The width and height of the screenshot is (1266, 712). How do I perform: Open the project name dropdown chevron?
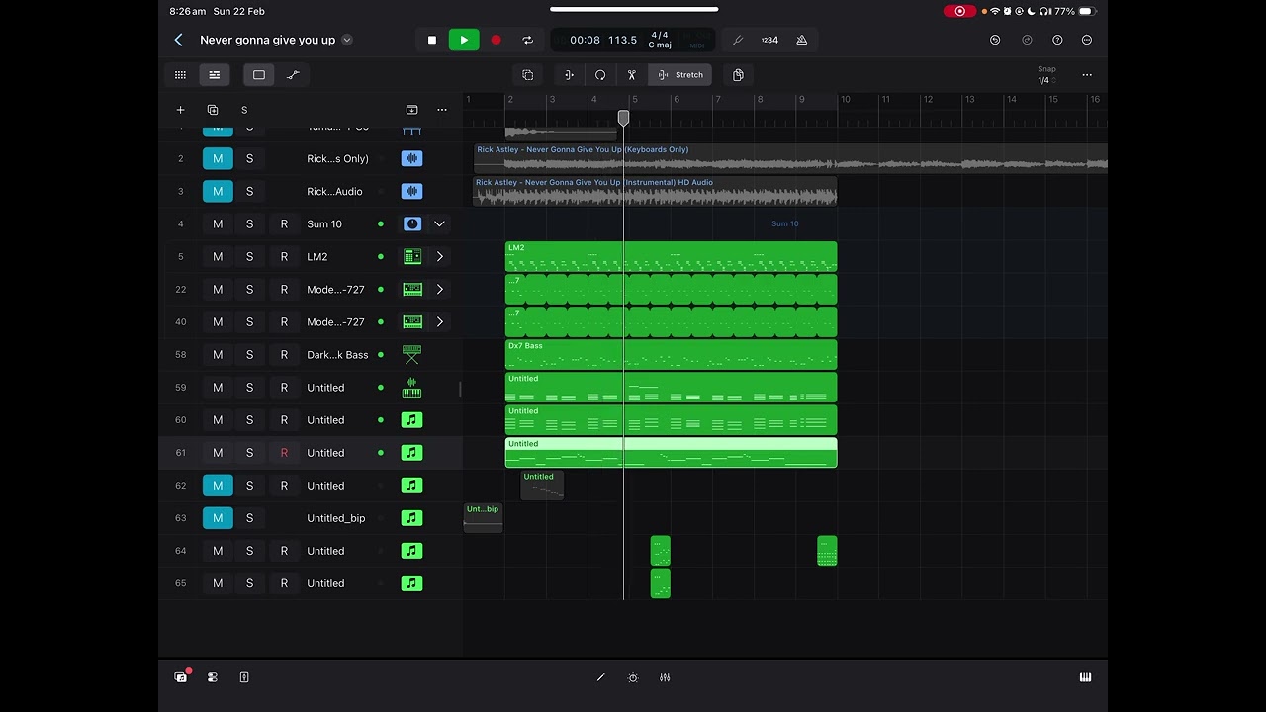[x=347, y=40]
